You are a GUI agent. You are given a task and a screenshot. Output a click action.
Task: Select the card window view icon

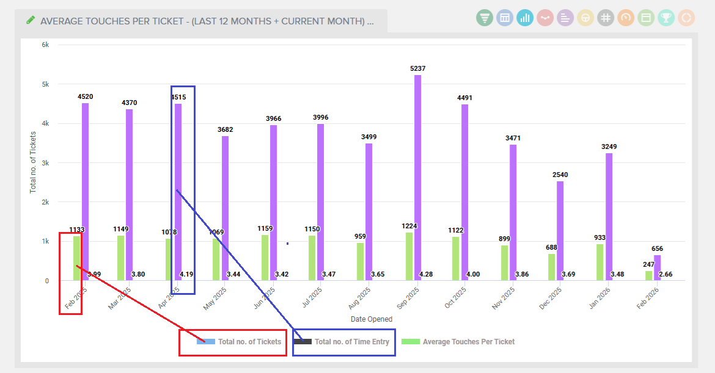[646, 18]
